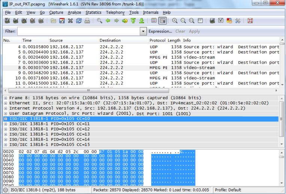Expand the Ethernet II tree node
Screen dimensions: 286x194
pos(6,103)
